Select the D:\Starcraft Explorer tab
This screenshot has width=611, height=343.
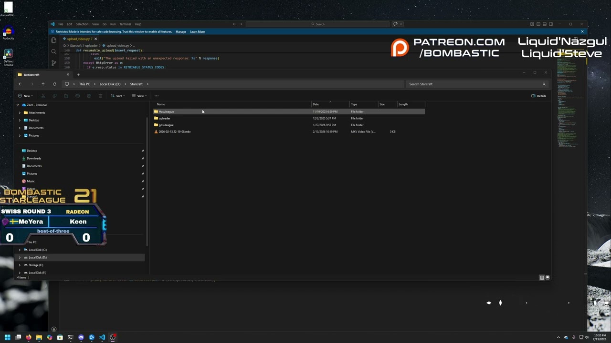[x=43, y=74]
